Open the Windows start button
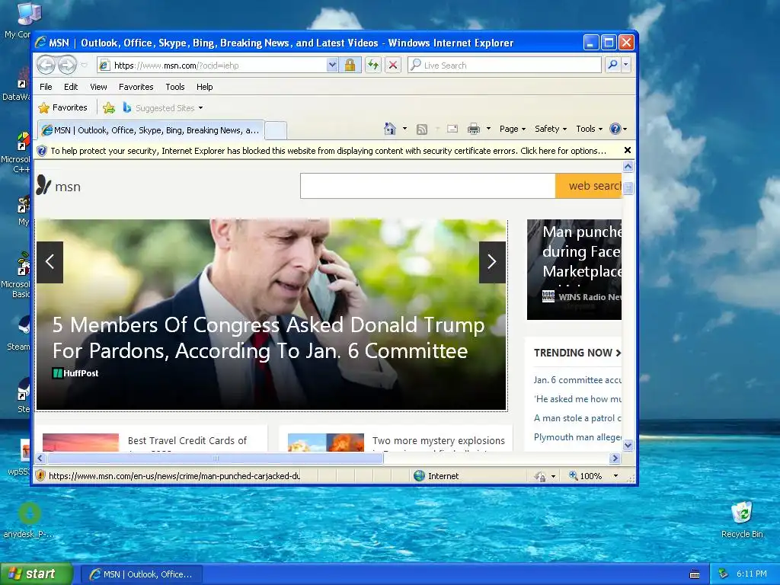 pyautogui.click(x=37, y=574)
